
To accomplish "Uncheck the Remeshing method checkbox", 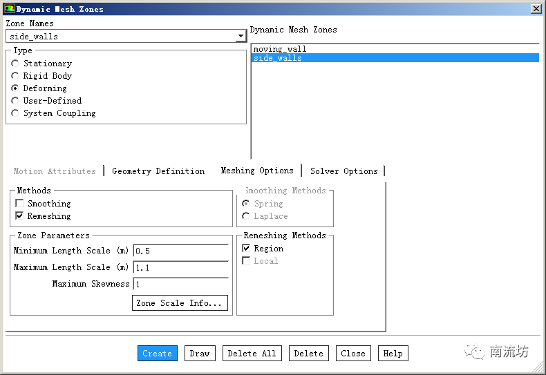I will 19,216.
